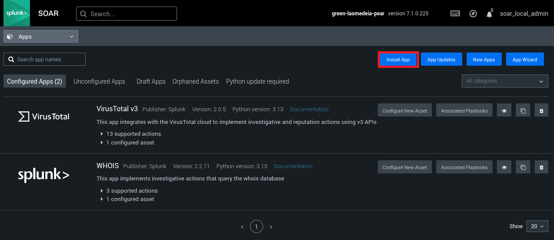
Task: Click the Splunk logo in header
Action: pos(17,13)
